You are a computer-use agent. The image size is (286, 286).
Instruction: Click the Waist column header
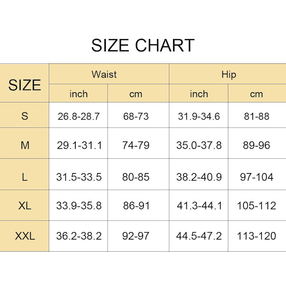pyautogui.click(x=104, y=74)
